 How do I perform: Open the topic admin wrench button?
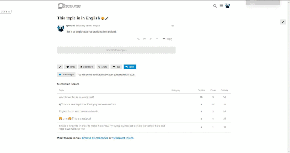click(60, 67)
